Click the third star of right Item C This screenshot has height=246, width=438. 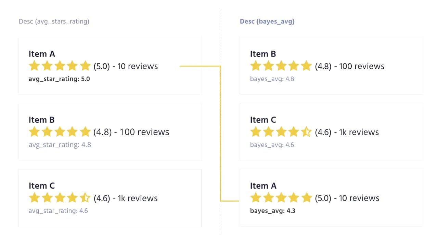coord(281,132)
